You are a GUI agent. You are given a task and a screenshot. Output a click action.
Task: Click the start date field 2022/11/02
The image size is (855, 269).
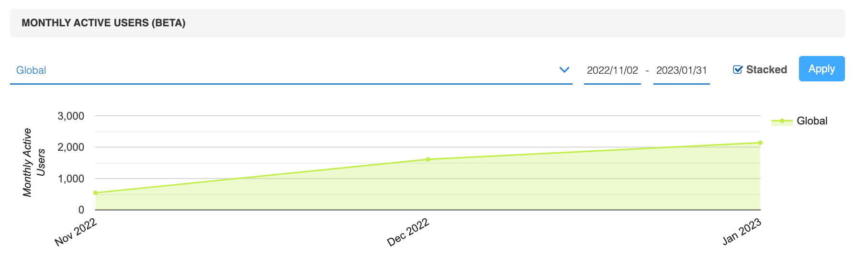pos(612,70)
